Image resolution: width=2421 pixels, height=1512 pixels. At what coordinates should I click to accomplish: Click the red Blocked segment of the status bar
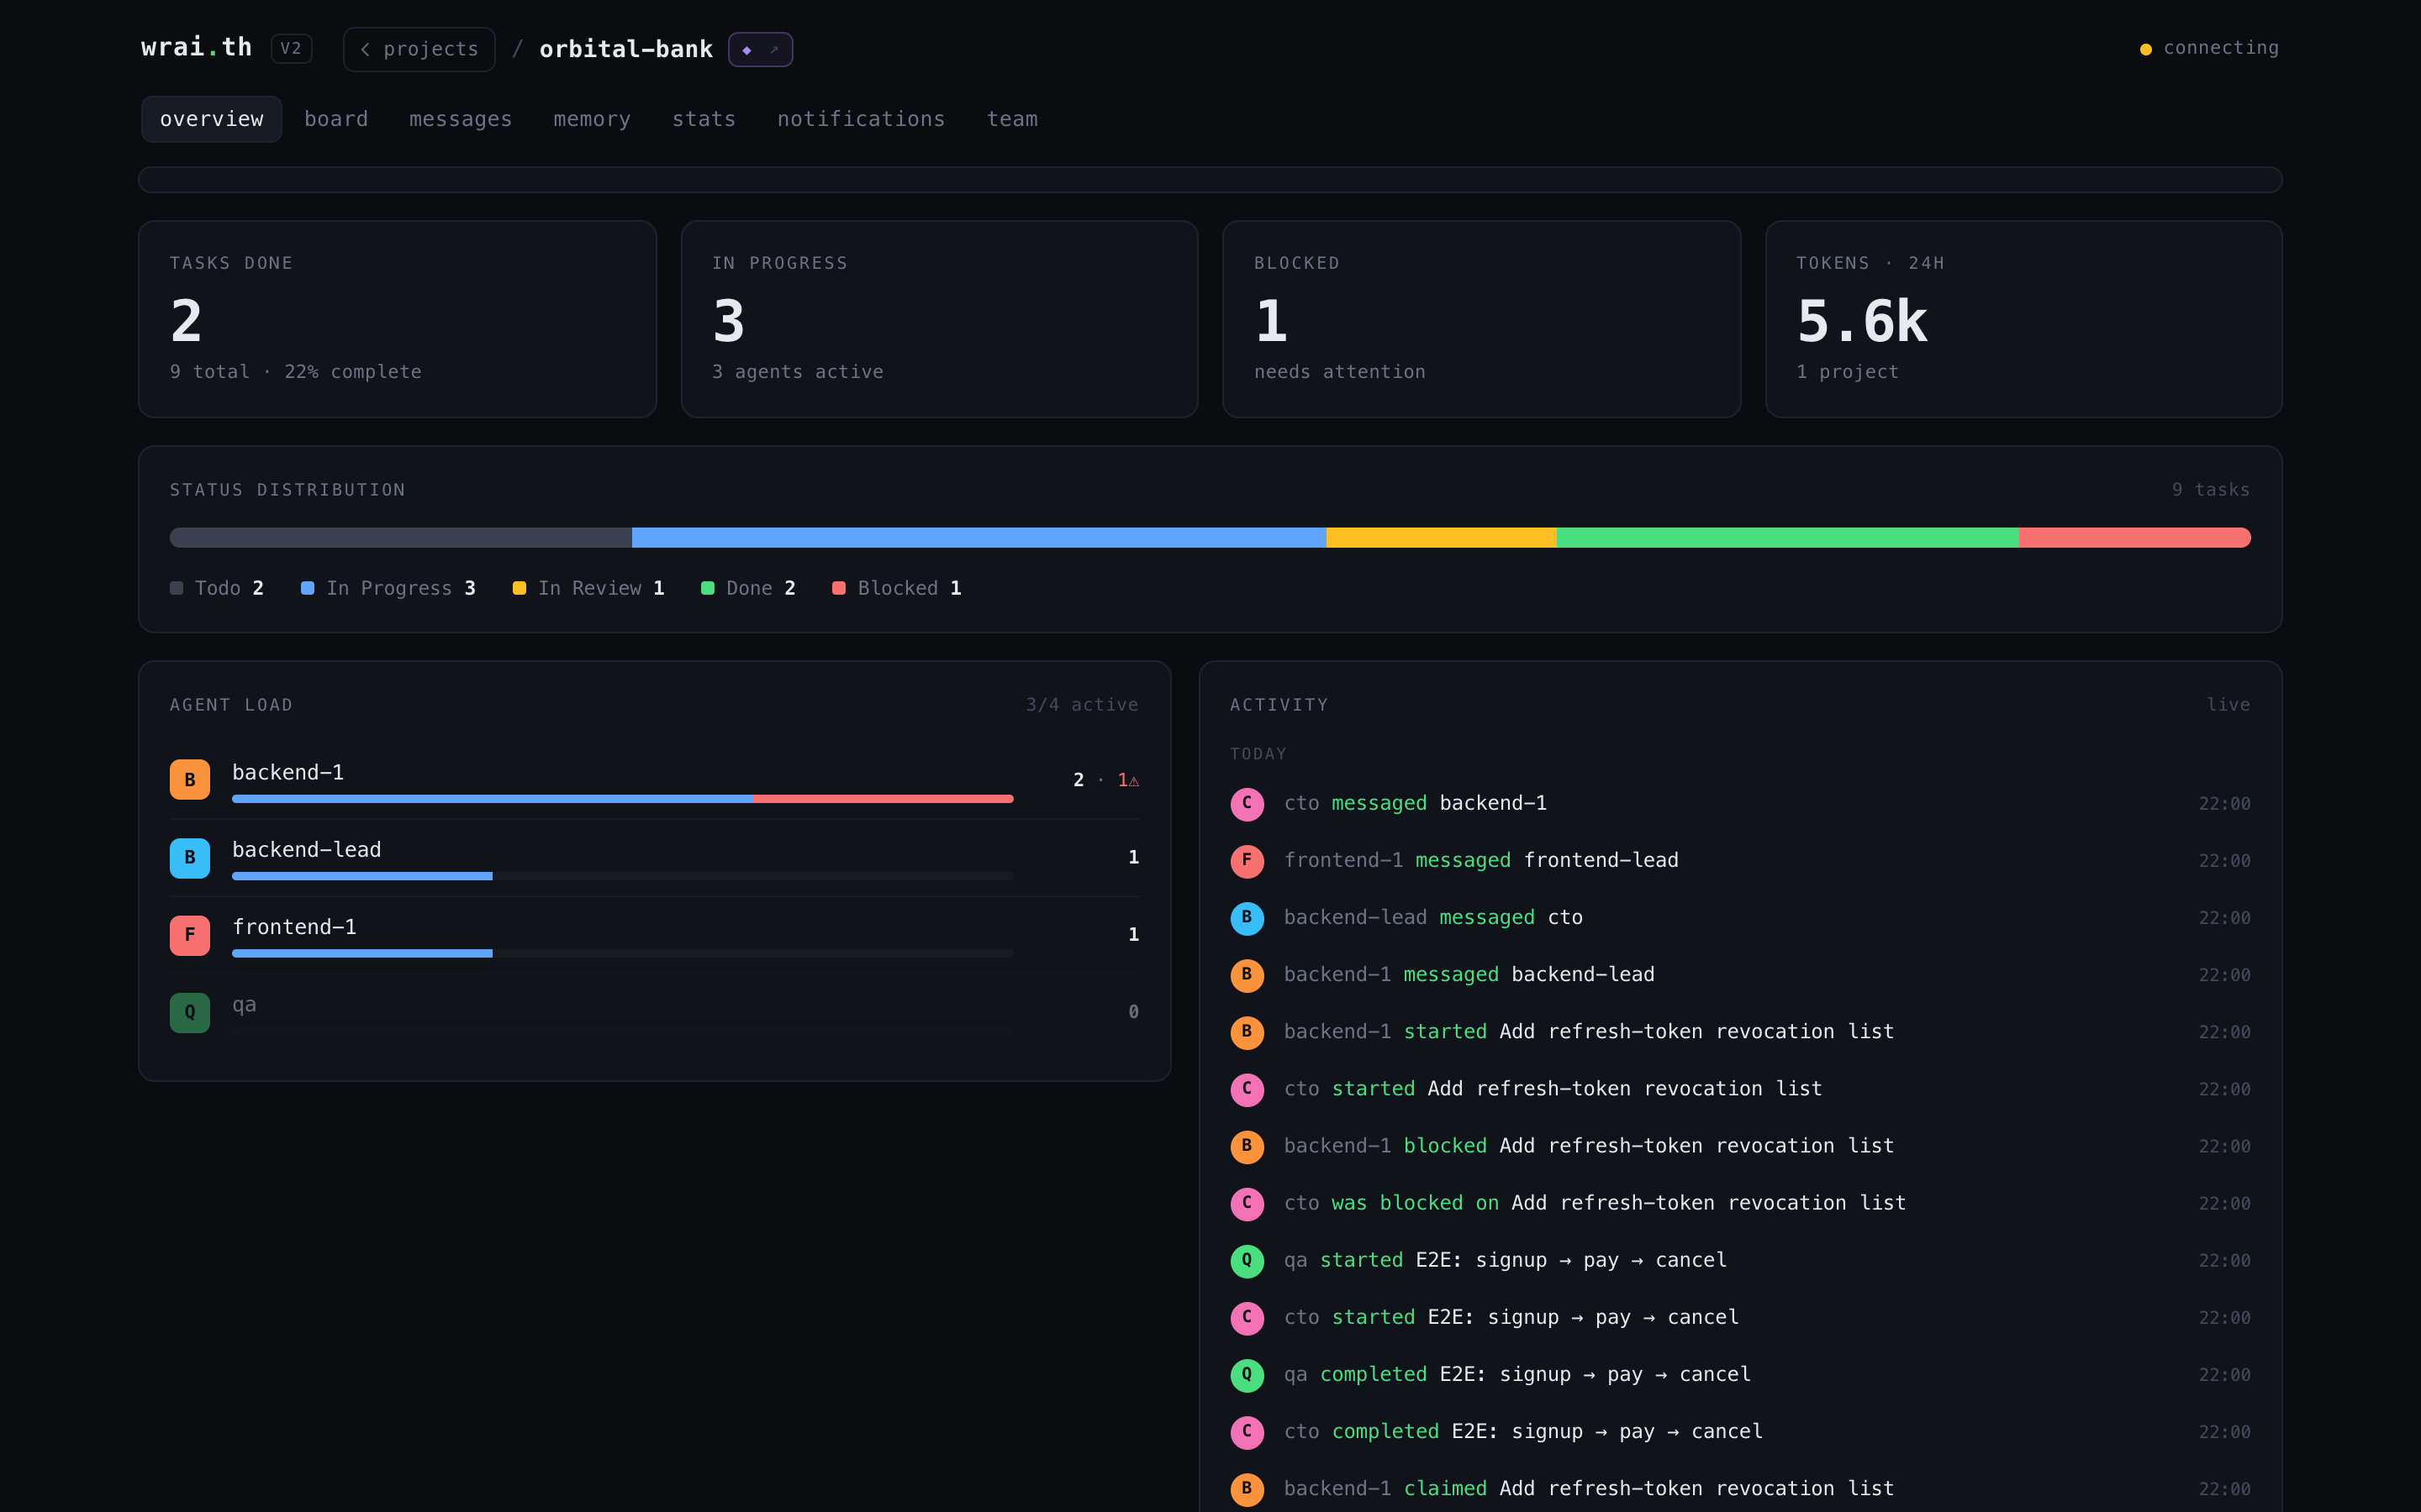(2135, 538)
